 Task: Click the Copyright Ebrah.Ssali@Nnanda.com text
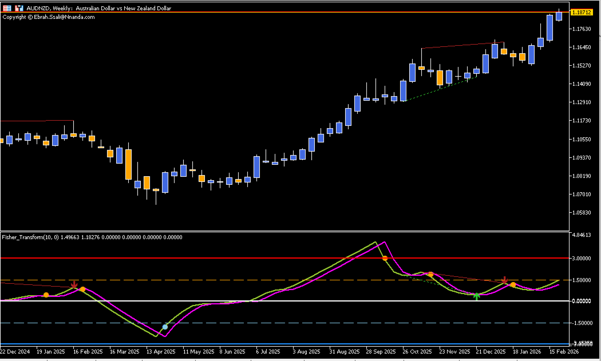49,17
